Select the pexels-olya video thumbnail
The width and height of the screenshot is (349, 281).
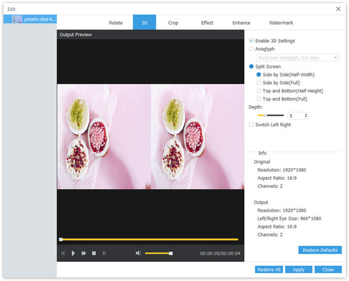pos(17,19)
